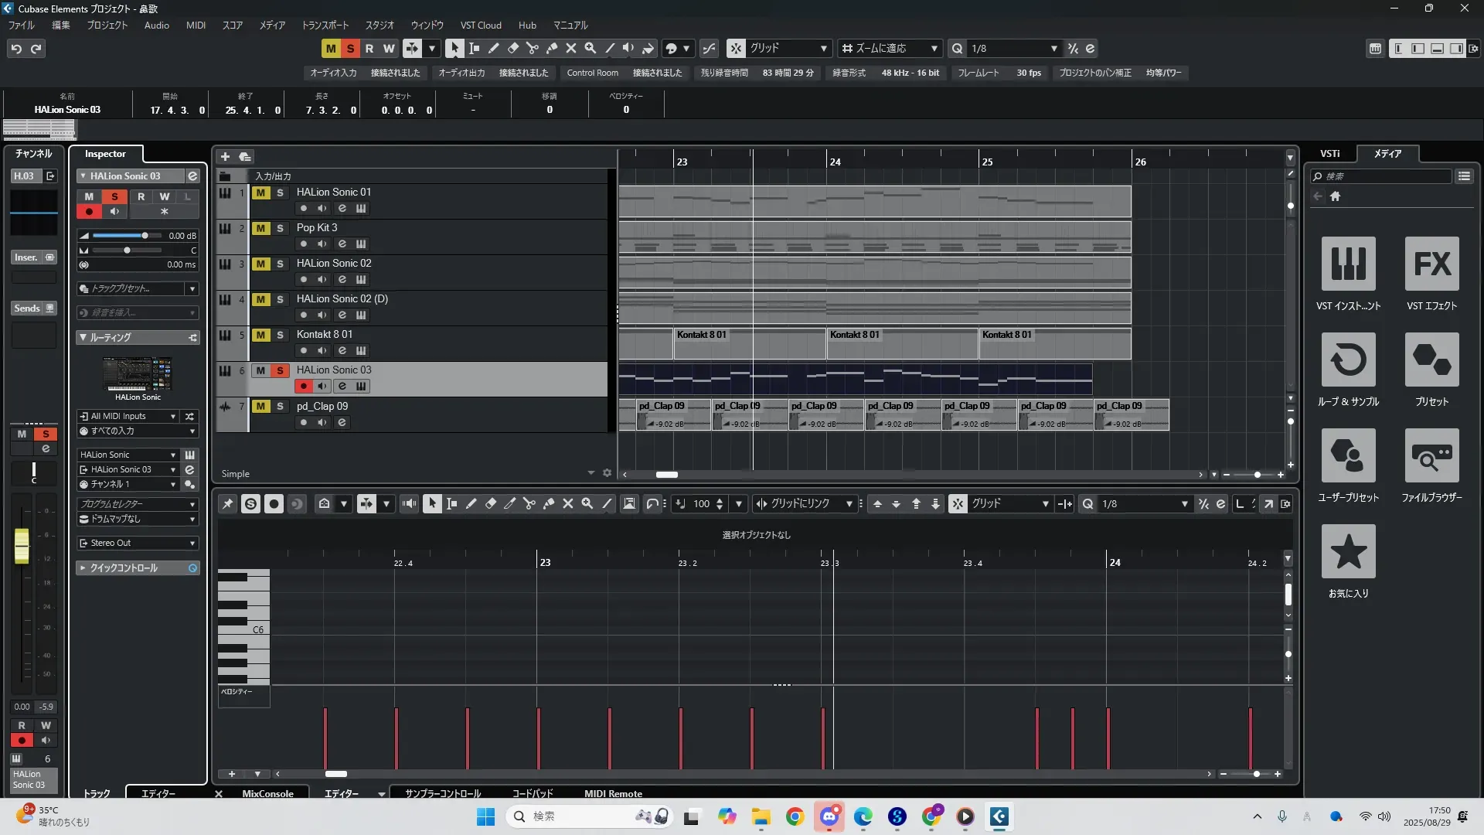Switch to the MixConsole tab
The height and width of the screenshot is (835, 1484).
(x=267, y=793)
